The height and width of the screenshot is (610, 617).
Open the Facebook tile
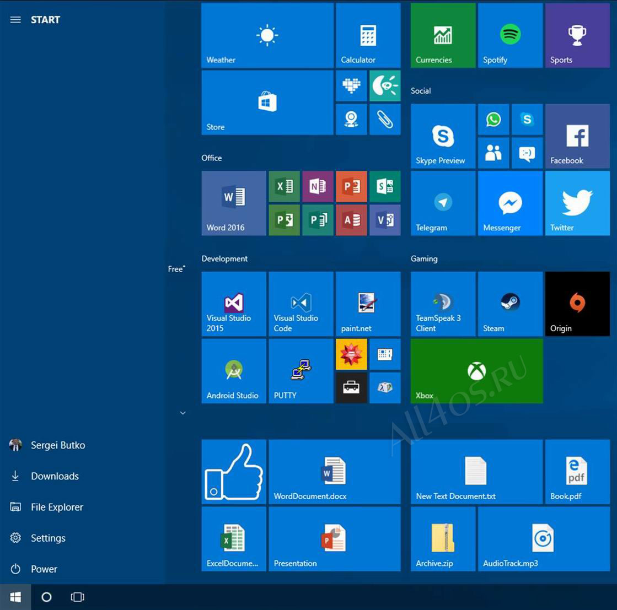coord(577,136)
